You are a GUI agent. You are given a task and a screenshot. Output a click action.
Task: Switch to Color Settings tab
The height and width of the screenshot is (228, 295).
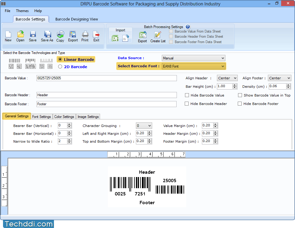(64, 116)
